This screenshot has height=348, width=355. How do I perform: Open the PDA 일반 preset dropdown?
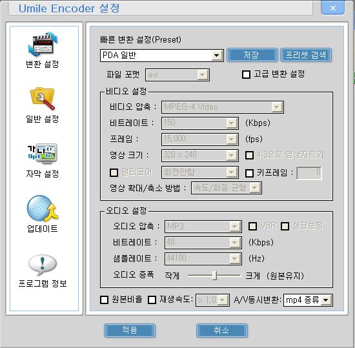click(162, 56)
